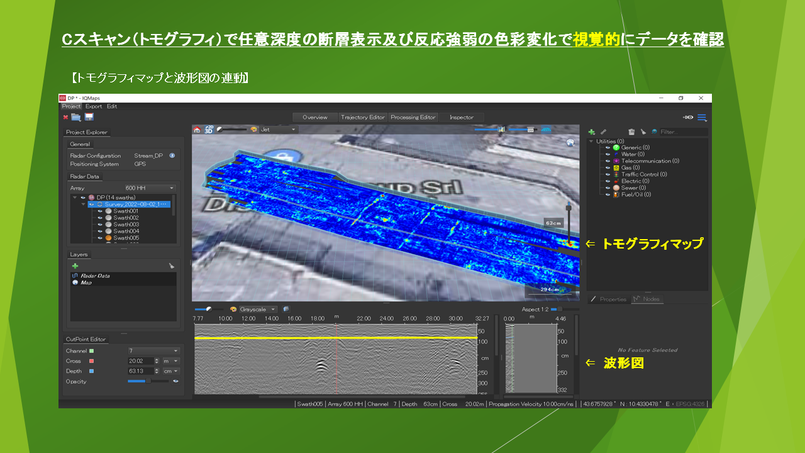The image size is (805, 453).
Task: Toggle the 2D/3D view icon
Action: tap(208, 129)
